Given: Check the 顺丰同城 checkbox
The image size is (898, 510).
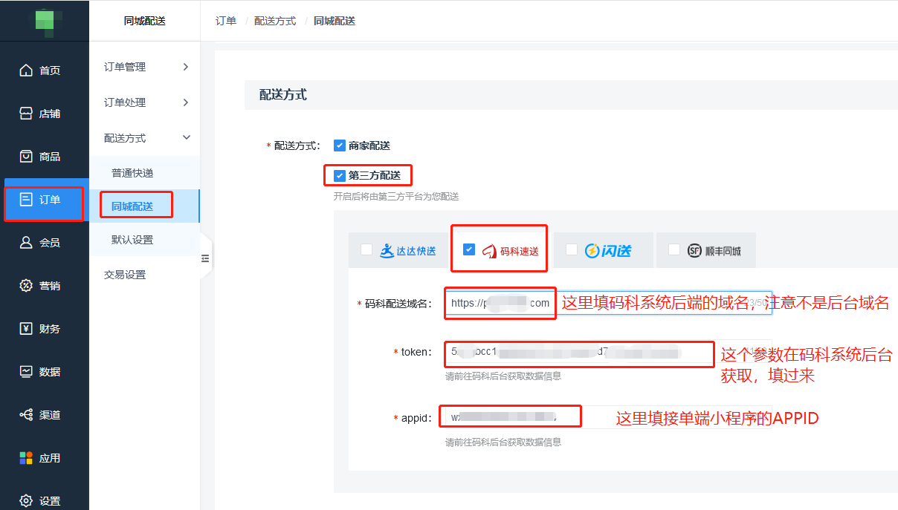Looking at the screenshot, I should coord(673,249).
